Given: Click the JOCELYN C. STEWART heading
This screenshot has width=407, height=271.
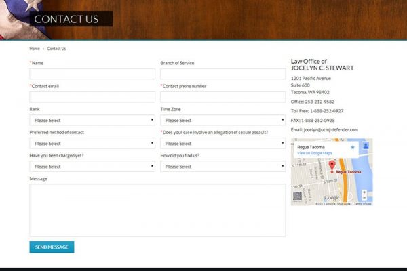Looking at the screenshot, I should pos(322,68).
